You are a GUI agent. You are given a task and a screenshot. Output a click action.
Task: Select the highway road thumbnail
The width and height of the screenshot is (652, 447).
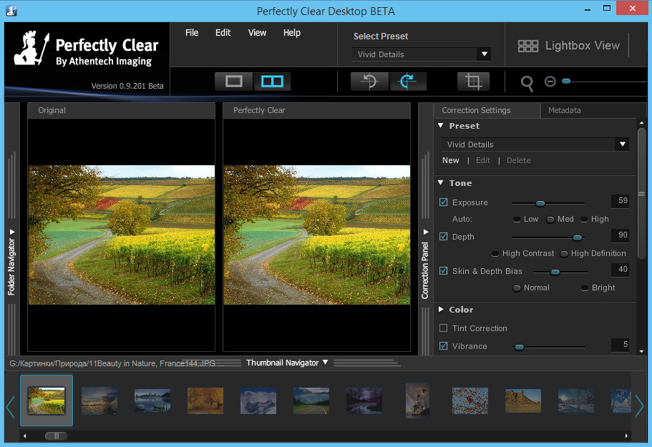pyautogui.click(x=311, y=401)
